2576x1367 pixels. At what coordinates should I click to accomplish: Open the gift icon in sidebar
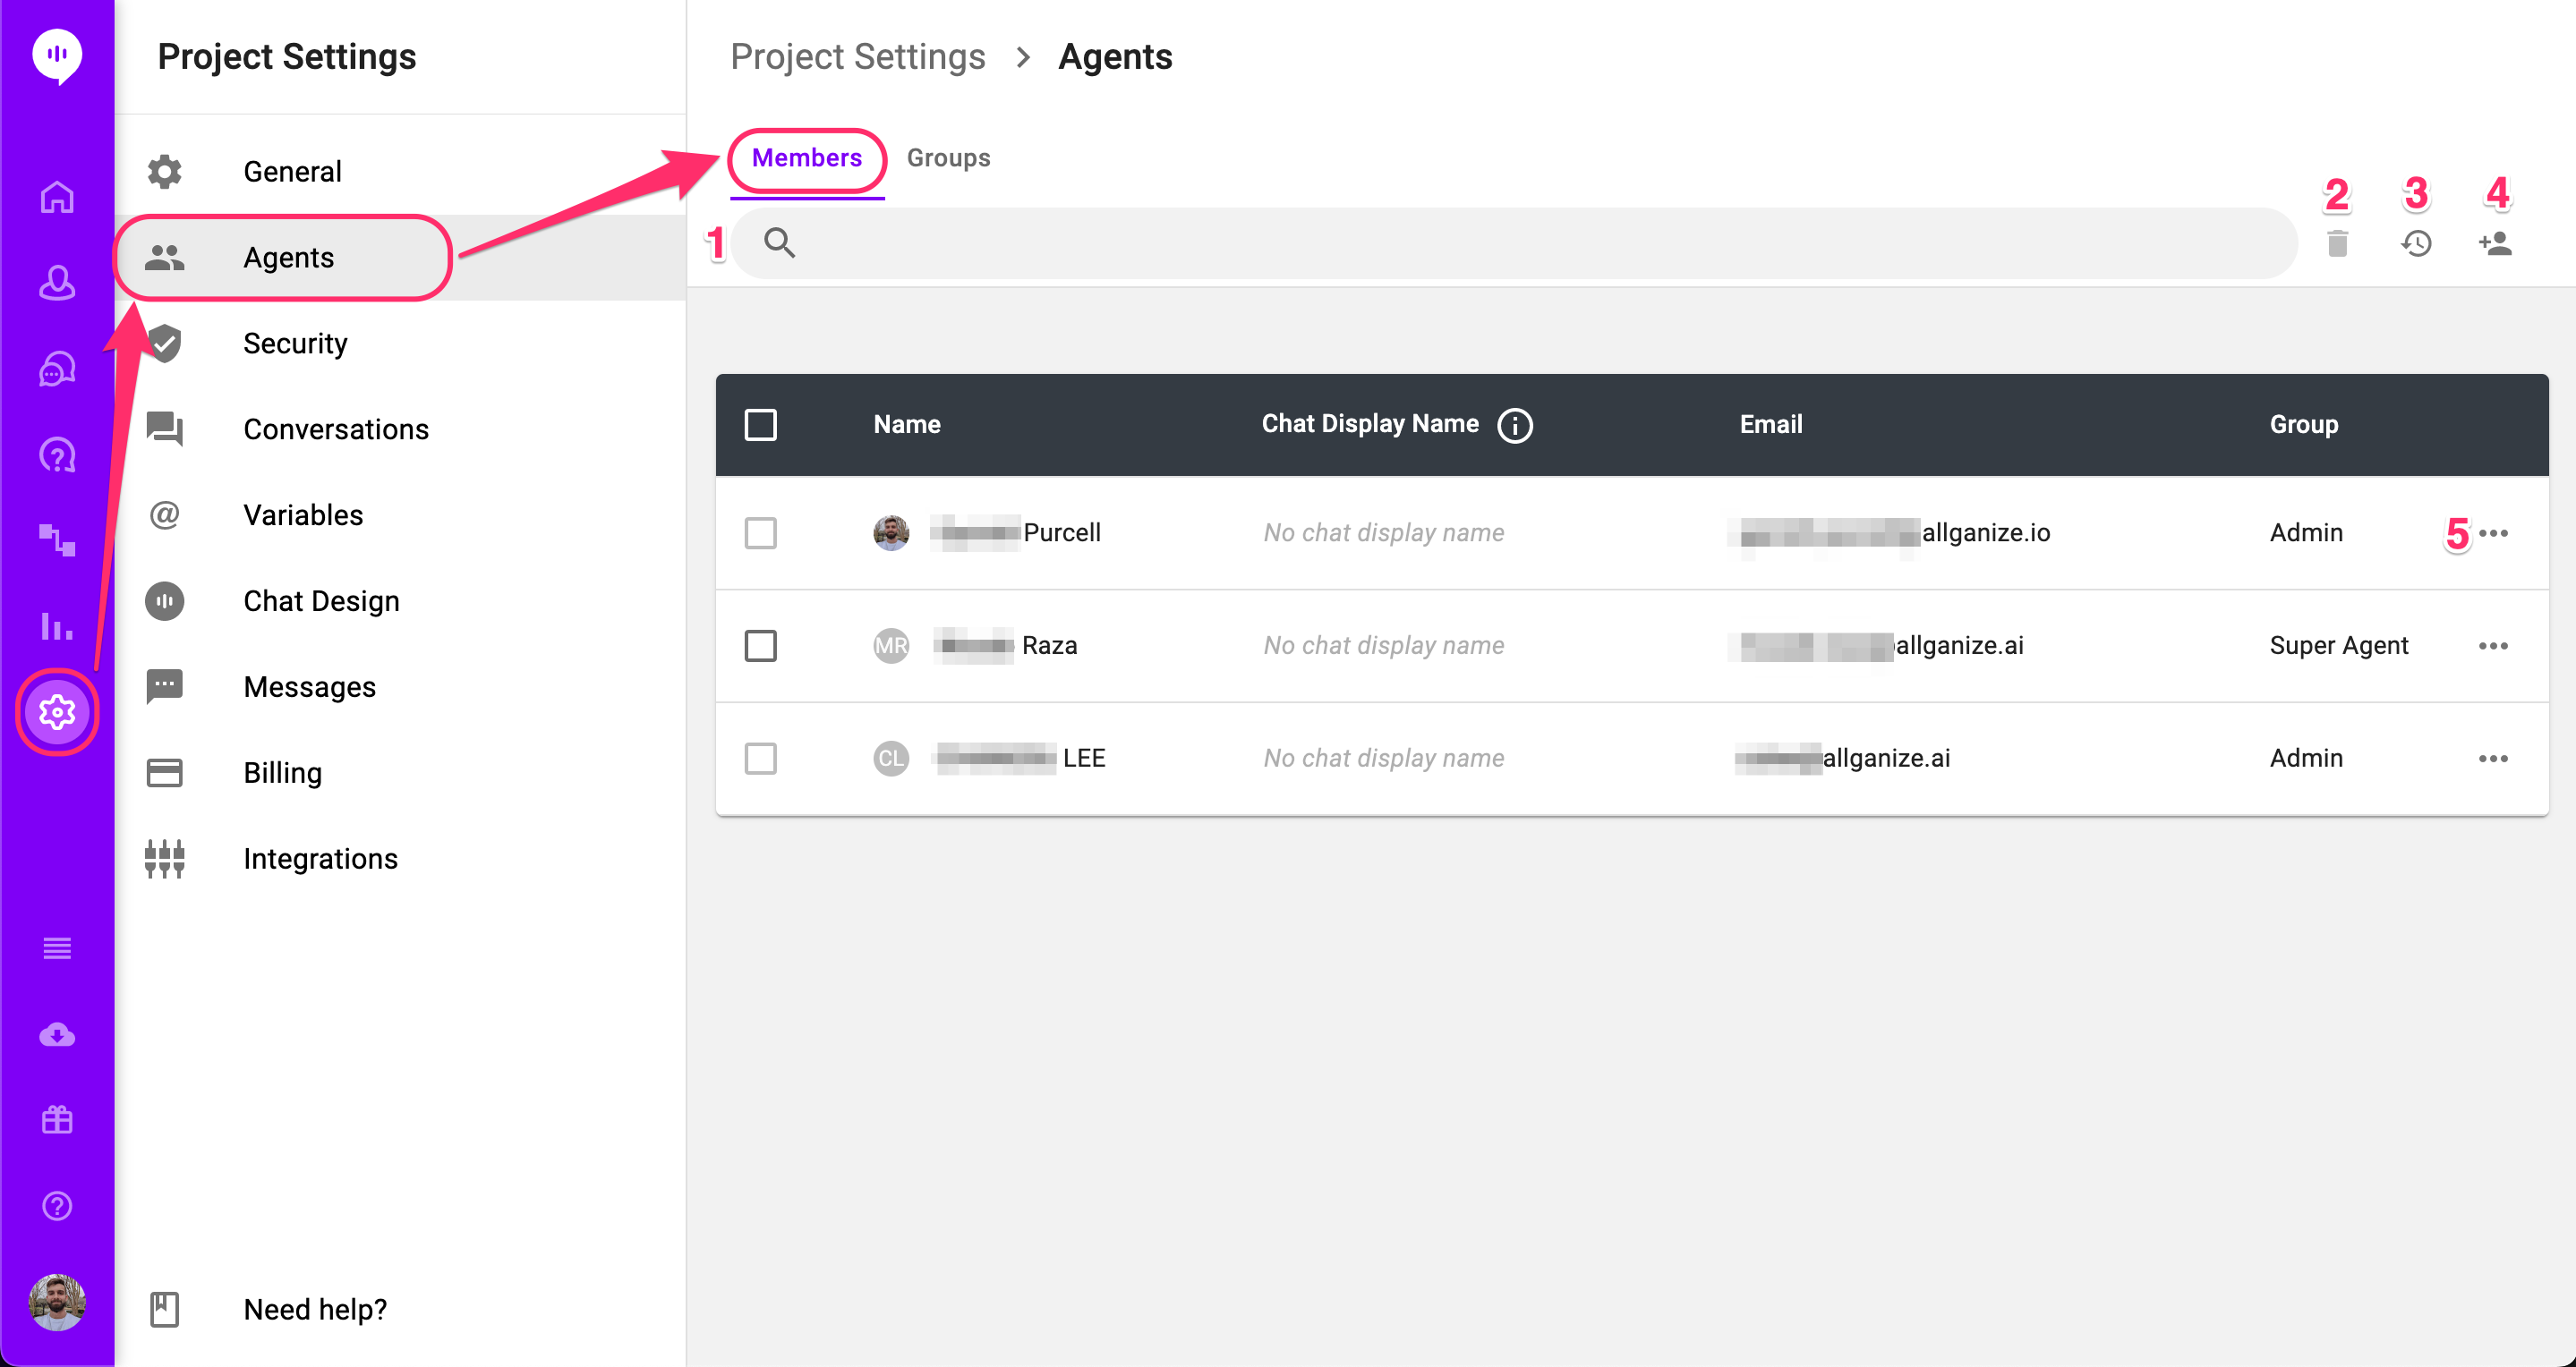(57, 1118)
